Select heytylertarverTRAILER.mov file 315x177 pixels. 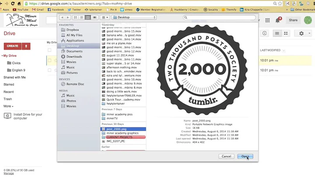[123, 96]
